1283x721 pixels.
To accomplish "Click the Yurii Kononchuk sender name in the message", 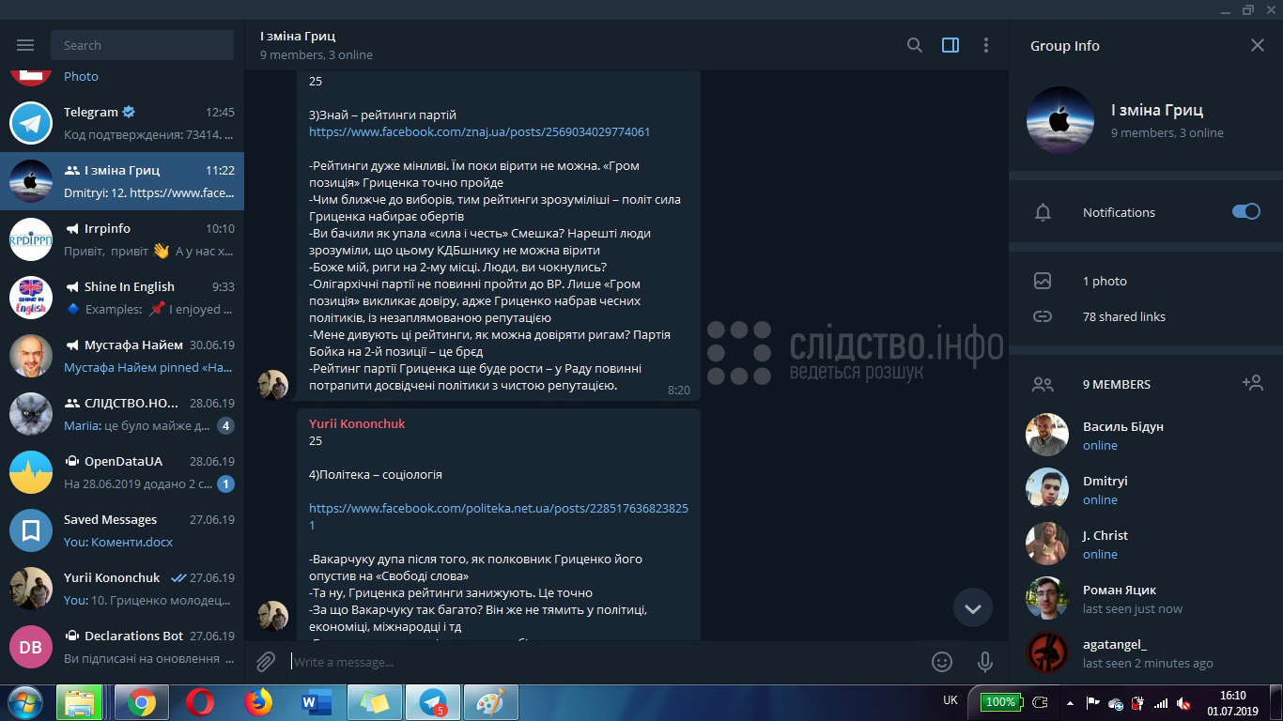I will pos(357,423).
